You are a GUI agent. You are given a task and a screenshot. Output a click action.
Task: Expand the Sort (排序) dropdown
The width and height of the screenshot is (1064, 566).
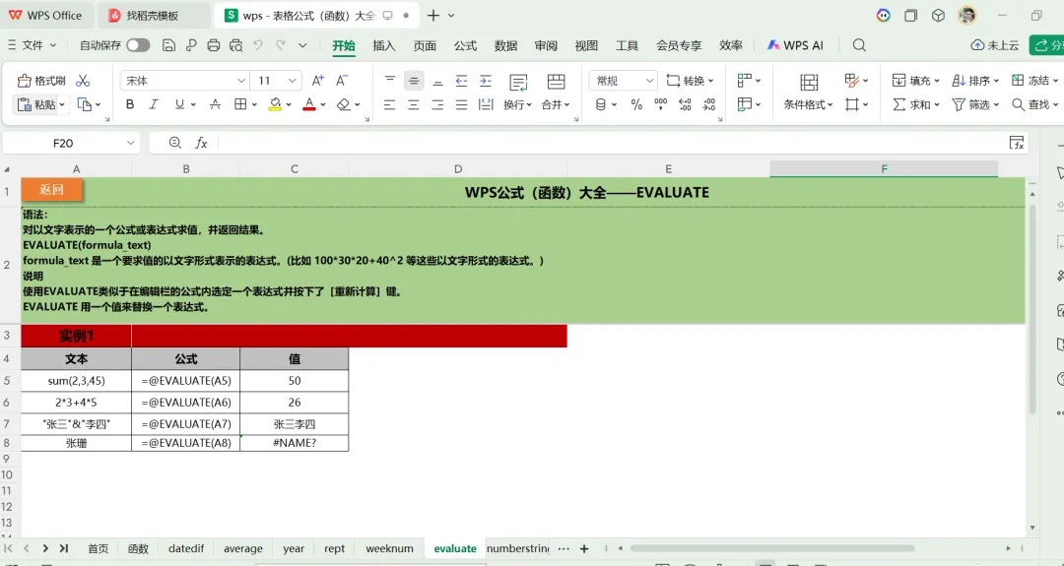click(x=995, y=81)
